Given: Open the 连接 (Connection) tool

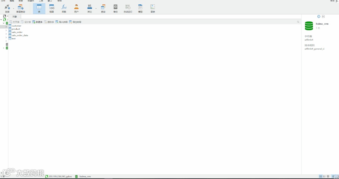Looking at the screenshot, I should [x=7, y=9].
